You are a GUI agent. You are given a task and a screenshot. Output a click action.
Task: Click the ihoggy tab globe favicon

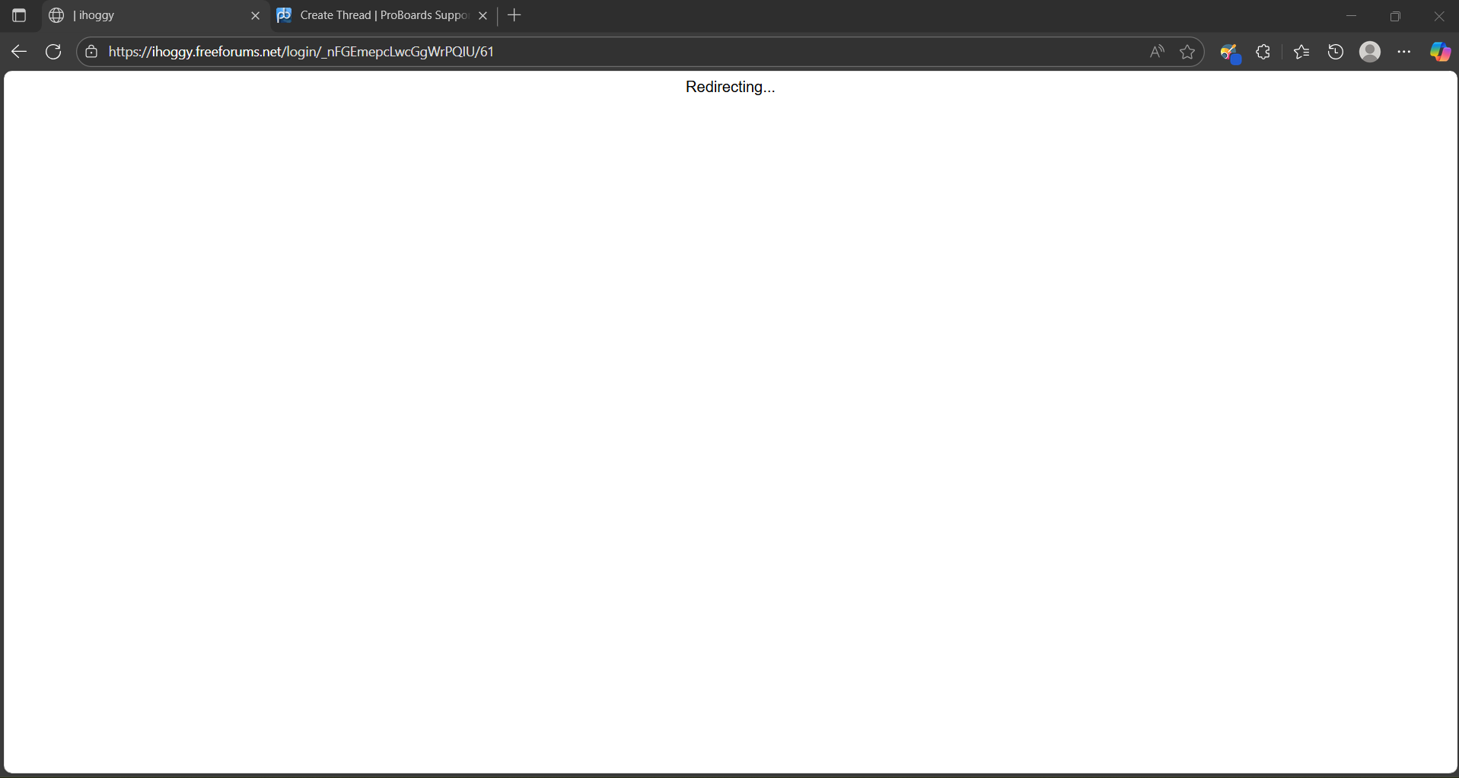coord(56,15)
